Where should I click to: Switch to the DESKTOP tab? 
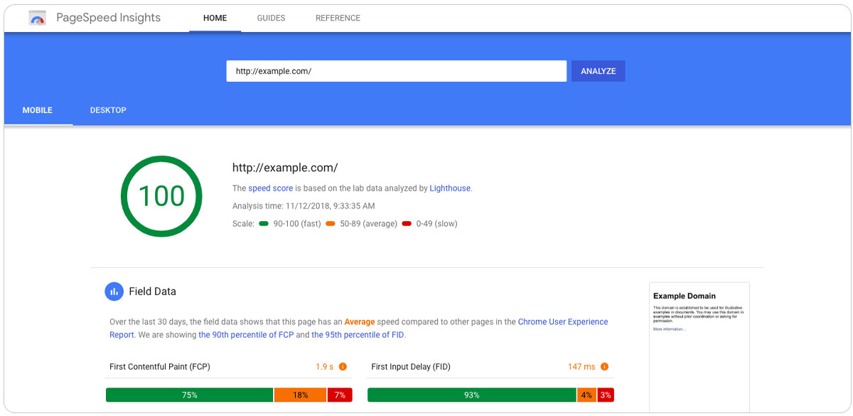click(x=107, y=110)
